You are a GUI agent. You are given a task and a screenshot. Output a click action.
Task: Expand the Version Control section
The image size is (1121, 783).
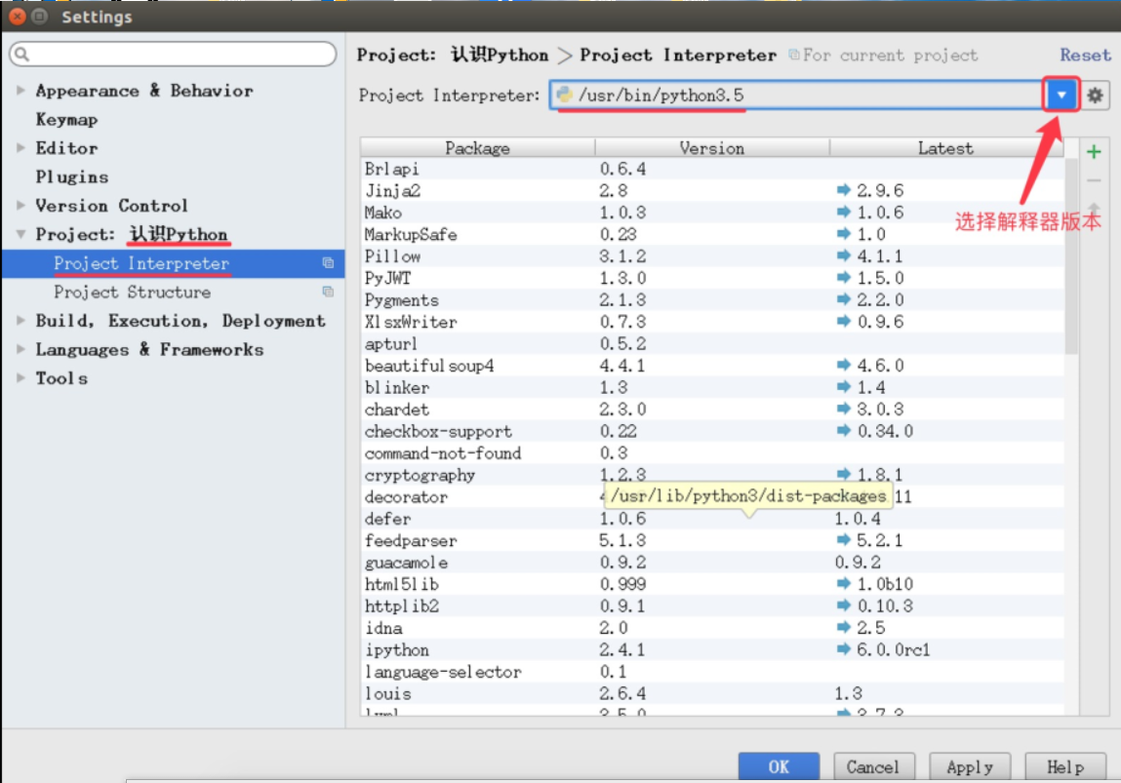[20, 205]
